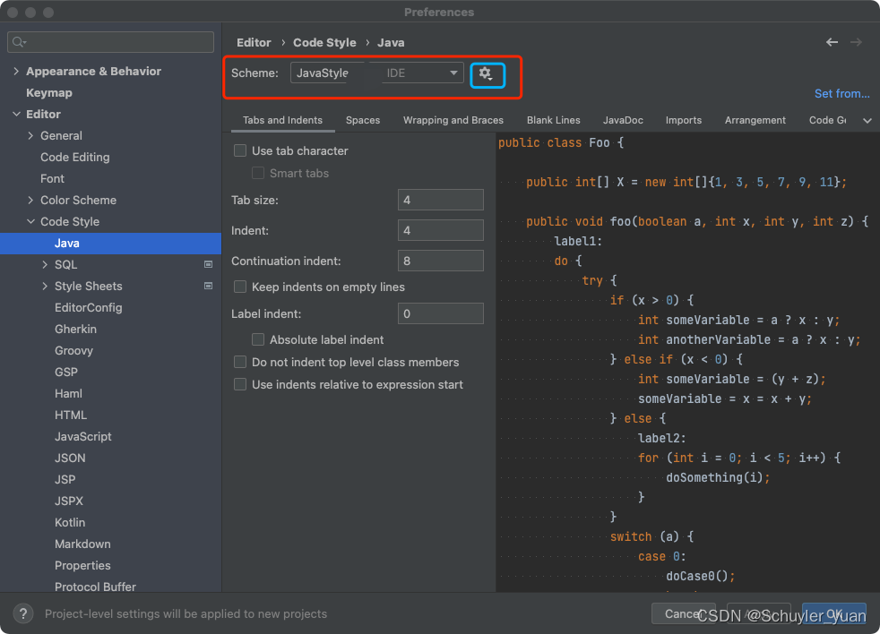Switch to the JavaDoc tab

623,120
